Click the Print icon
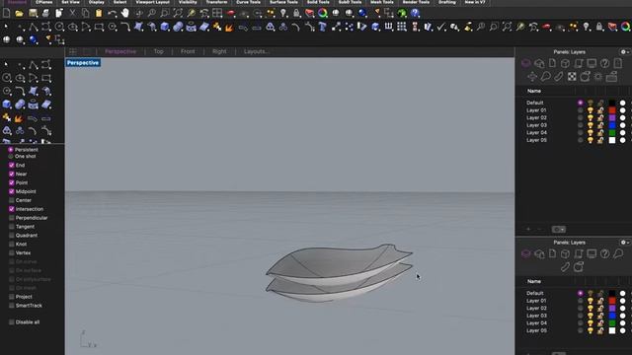The height and width of the screenshot is (355, 632). click(x=45, y=13)
